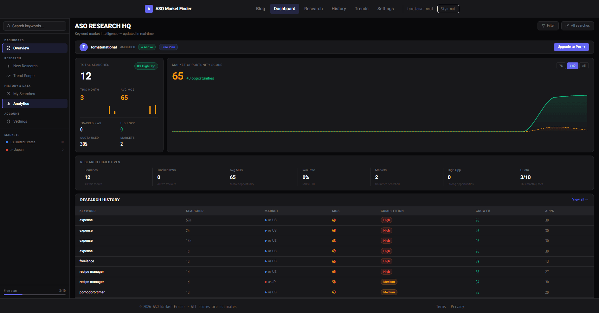599x313 pixels.
Task: Select the 7D time range
Action: 561,66
